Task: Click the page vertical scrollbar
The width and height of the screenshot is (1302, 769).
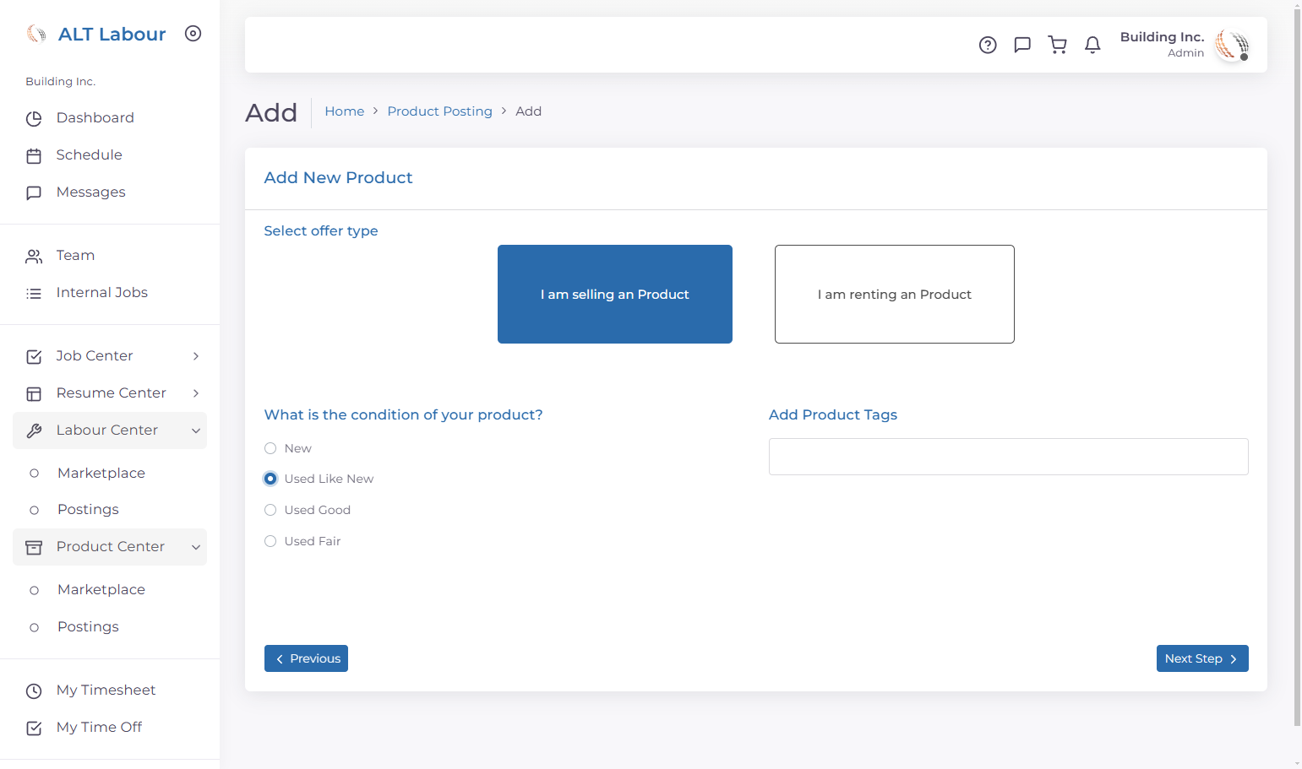Action: pyautogui.click(x=1297, y=367)
